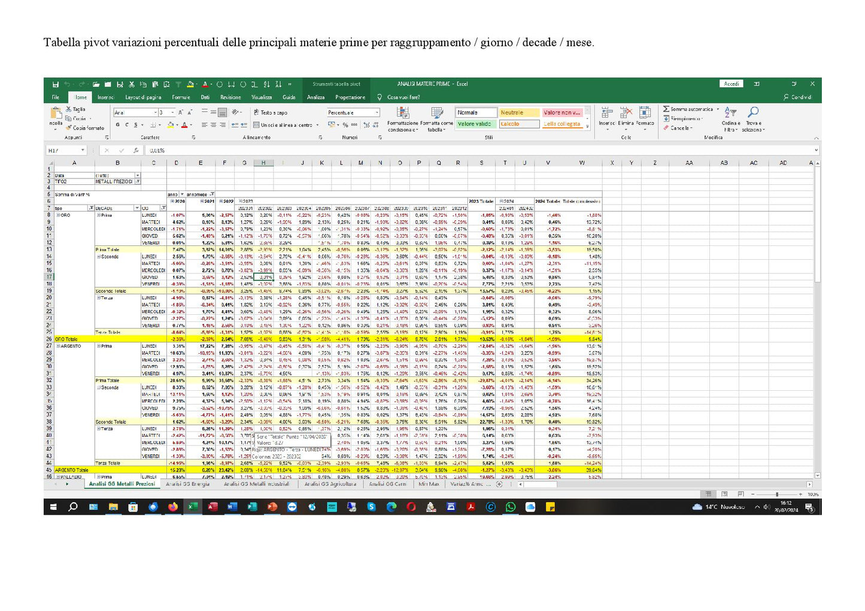865x611 pixels.
Task: Apply the Valore valido cell style
Action: coord(474,123)
